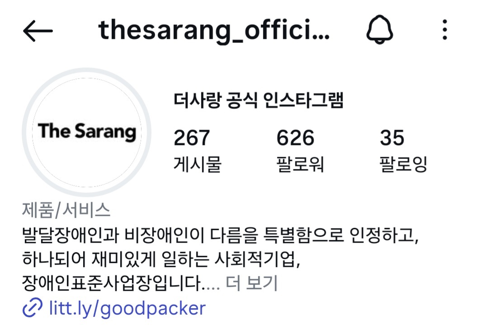This screenshot has height=325, width=488.
Task: Open the 626 followers count
Action: point(295,138)
